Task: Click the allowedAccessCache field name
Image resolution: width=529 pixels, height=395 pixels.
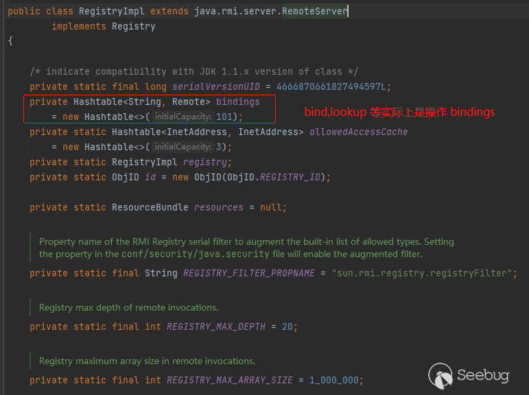Action: [x=358, y=132]
